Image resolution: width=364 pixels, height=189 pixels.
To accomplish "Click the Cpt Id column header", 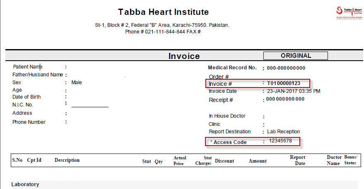I will click(34, 160).
